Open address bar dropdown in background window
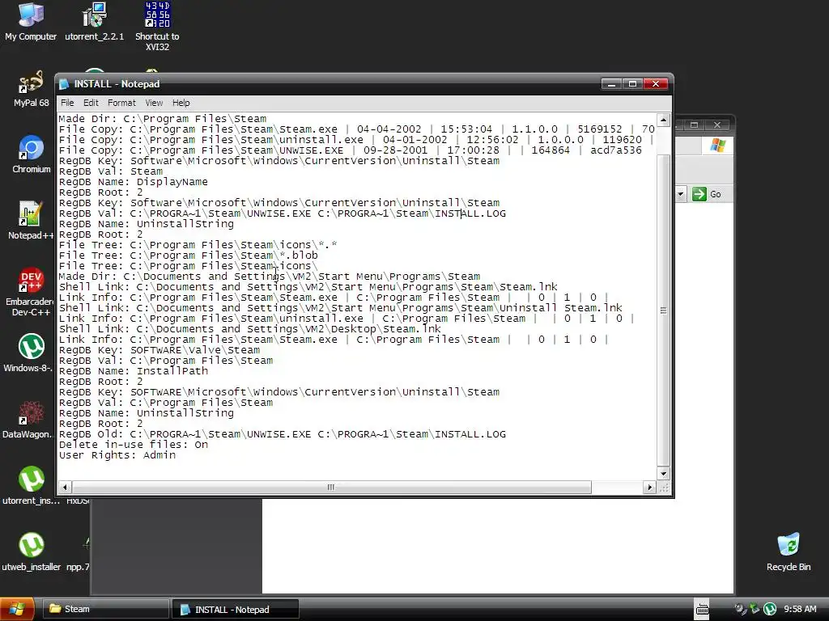This screenshot has height=621, width=829. [680, 194]
